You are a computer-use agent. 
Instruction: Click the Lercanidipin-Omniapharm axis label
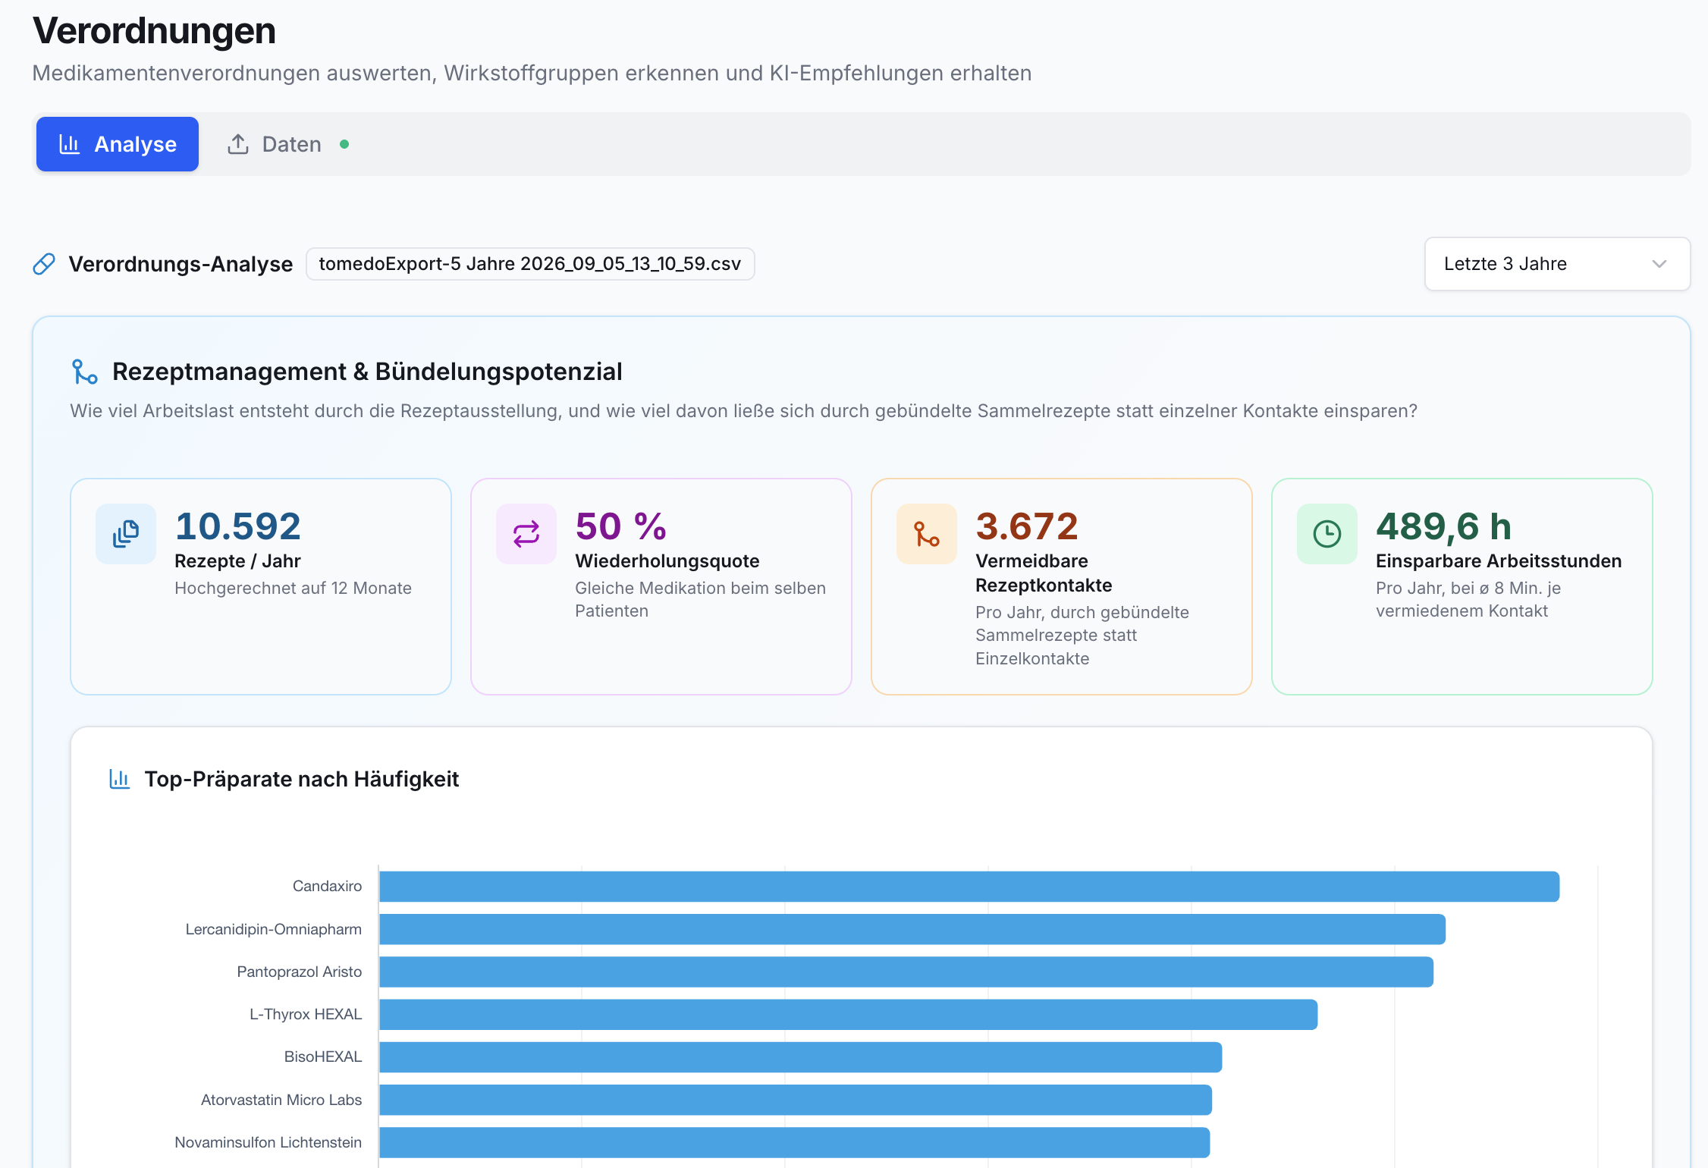[274, 929]
